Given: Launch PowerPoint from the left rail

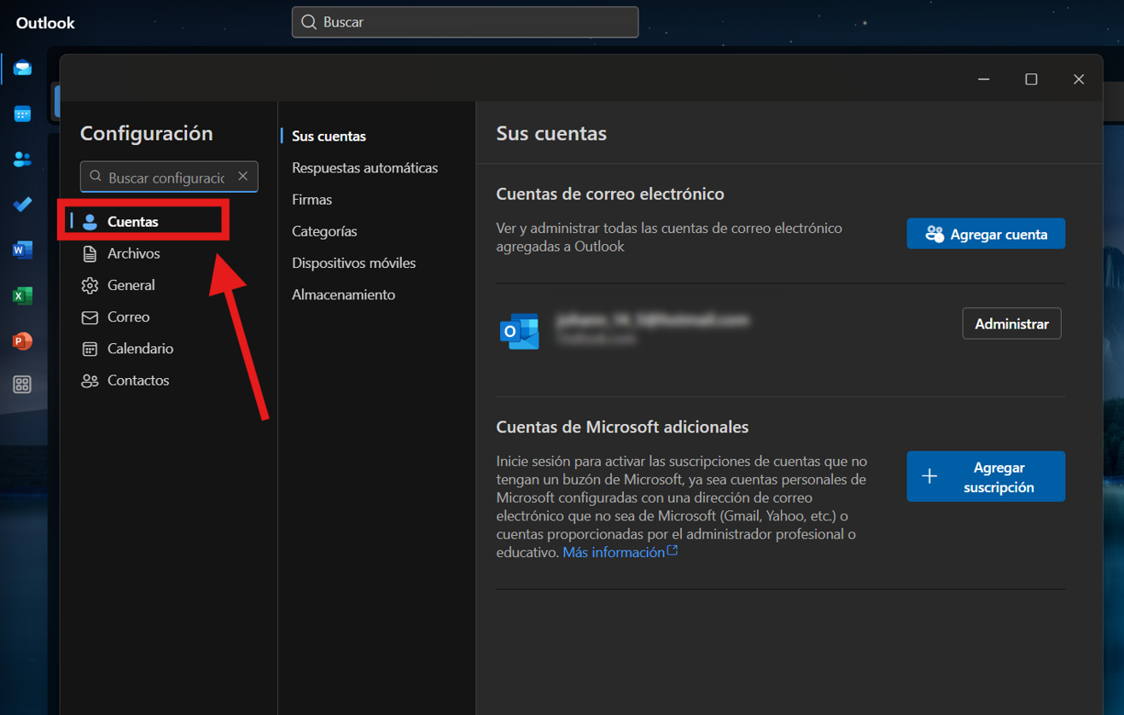Looking at the screenshot, I should tap(22, 340).
